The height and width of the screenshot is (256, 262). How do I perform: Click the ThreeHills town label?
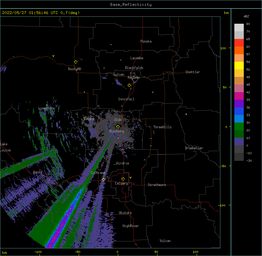162,127
